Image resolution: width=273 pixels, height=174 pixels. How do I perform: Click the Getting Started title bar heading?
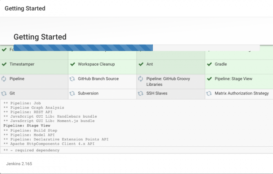point(25,8)
